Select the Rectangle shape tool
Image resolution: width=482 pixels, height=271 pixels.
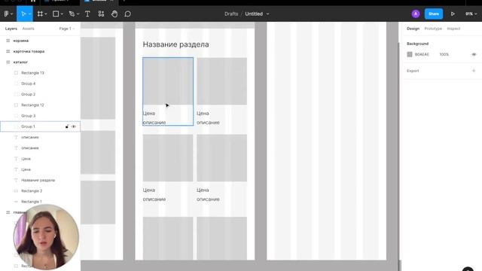[56, 14]
